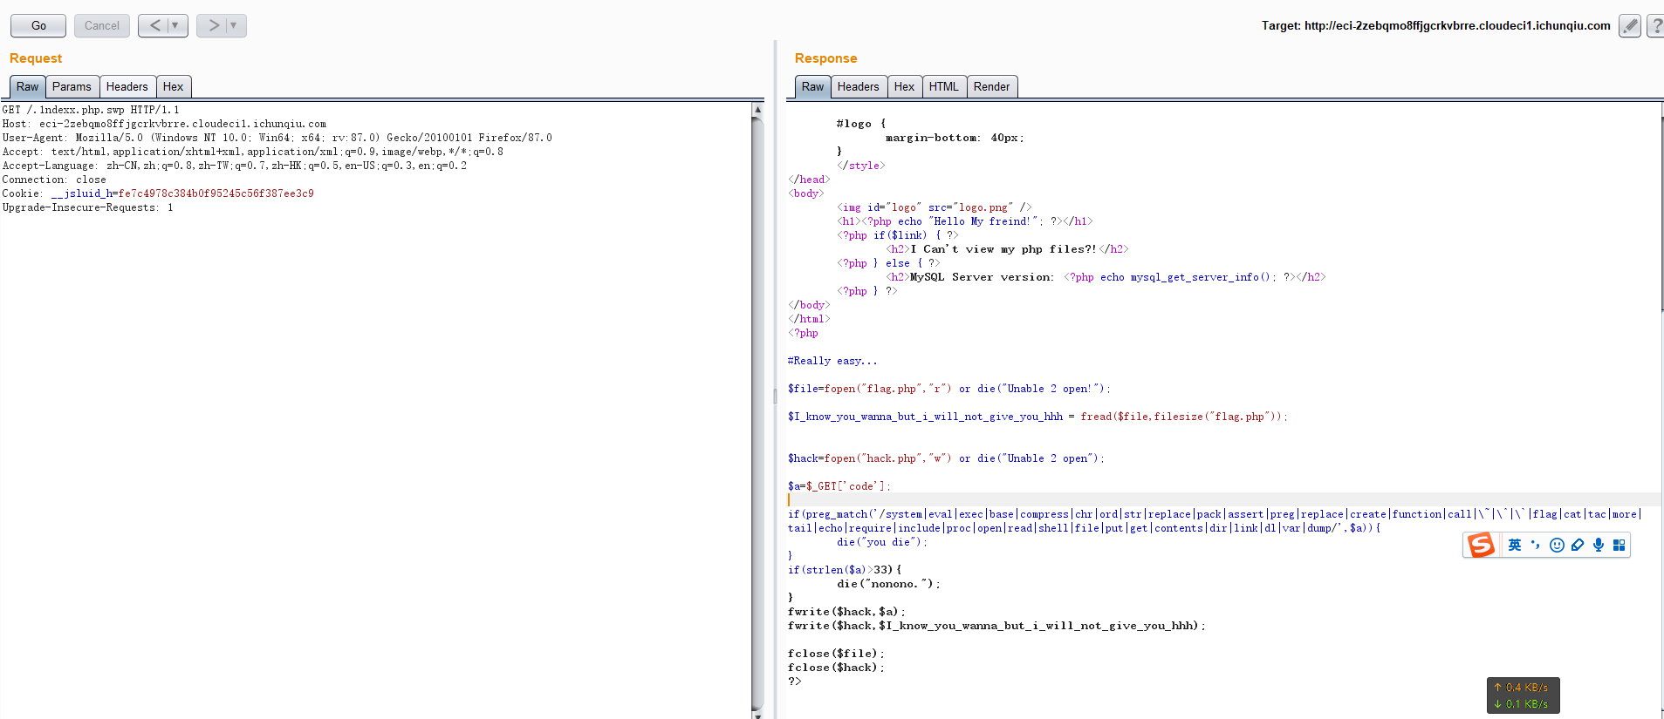Open the Headers tab in Request panel

pyautogui.click(x=127, y=86)
